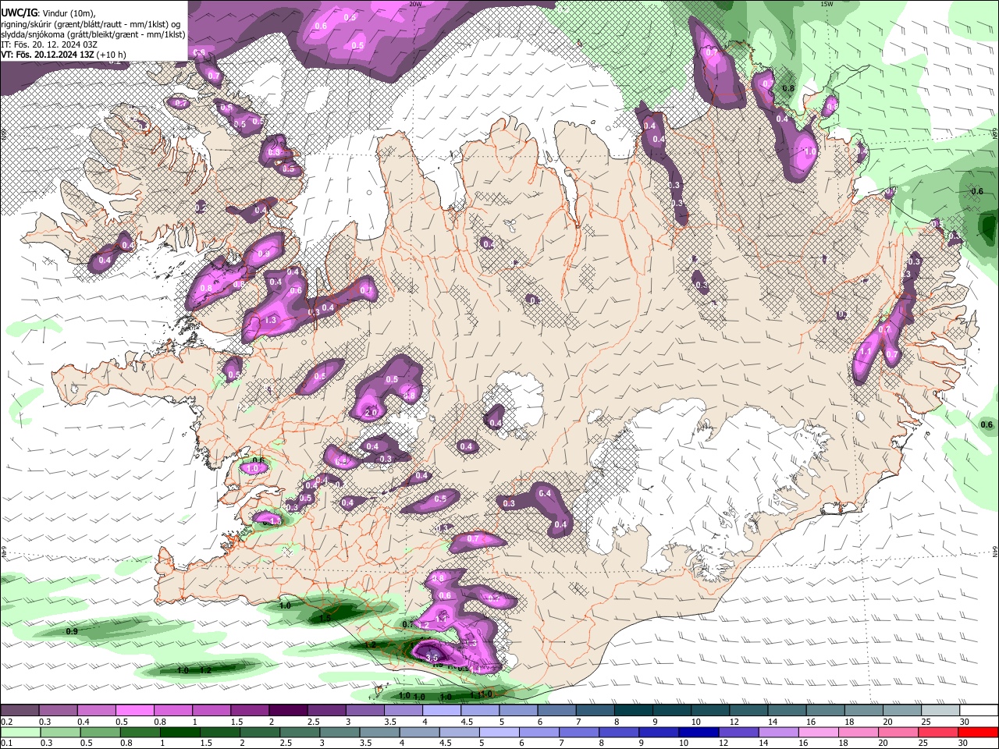999x749 pixels.
Task: Click the violet swatch at snow value 3
Action: point(365,711)
